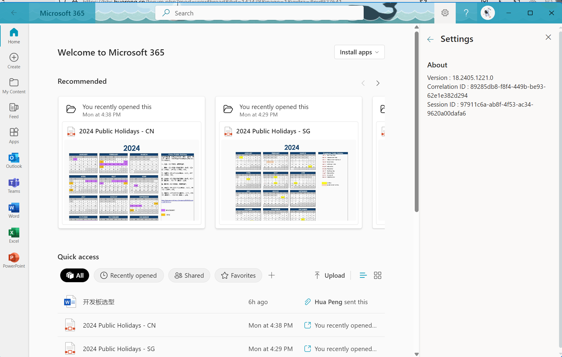The height and width of the screenshot is (357, 562).
Task: Select the All filter tab
Action: point(75,275)
